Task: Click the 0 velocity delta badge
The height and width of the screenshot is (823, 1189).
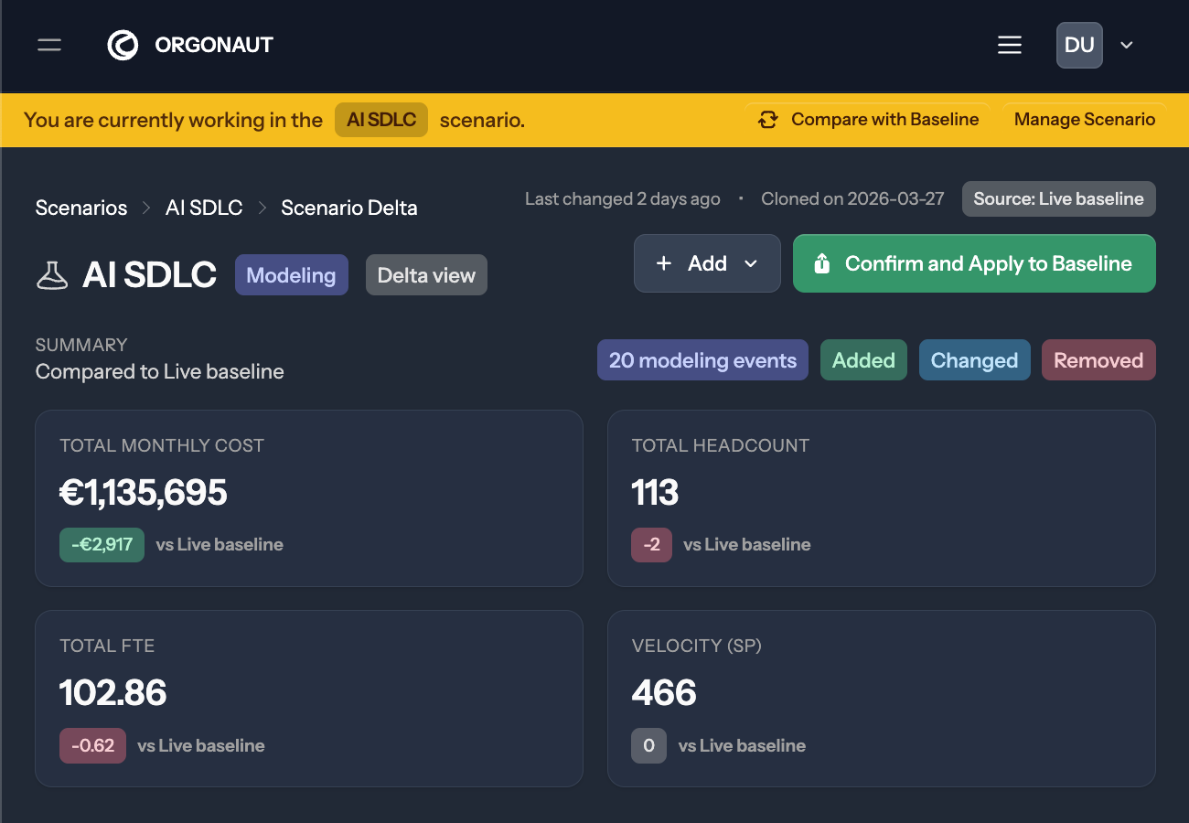Action: coord(648,746)
